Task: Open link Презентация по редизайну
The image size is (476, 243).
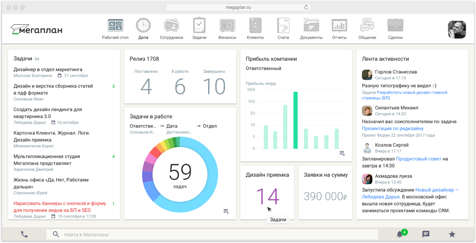Action: click(392, 128)
